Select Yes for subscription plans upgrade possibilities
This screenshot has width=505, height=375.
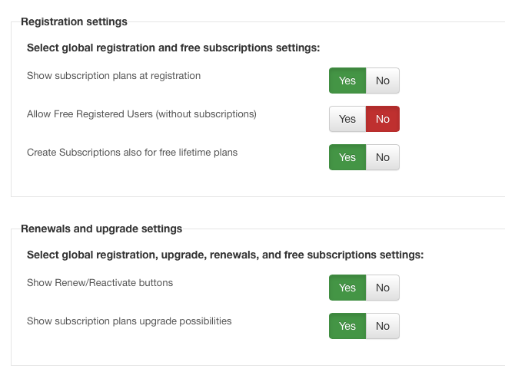pos(347,326)
